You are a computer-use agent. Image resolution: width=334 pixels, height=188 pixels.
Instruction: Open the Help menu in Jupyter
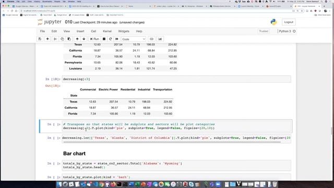139,31
